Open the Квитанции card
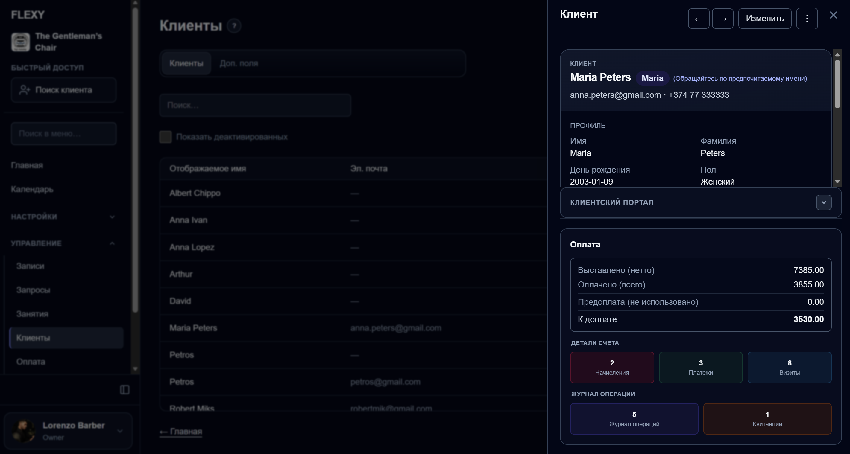The height and width of the screenshot is (454, 850). (x=767, y=419)
